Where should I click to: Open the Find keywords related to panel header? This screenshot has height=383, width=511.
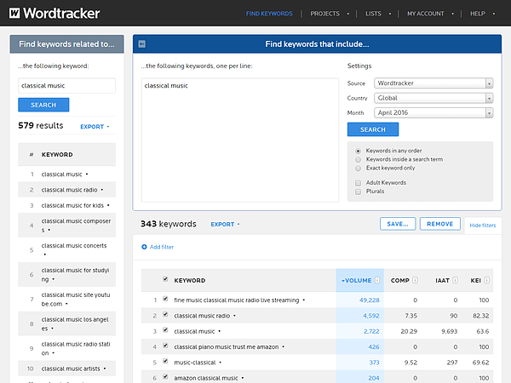[x=66, y=44]
